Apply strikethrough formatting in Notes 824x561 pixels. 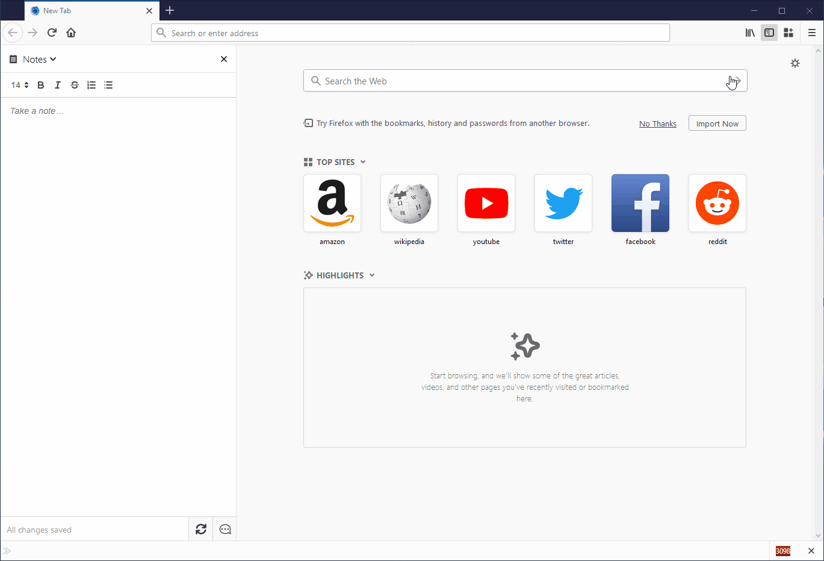point(74,85)
